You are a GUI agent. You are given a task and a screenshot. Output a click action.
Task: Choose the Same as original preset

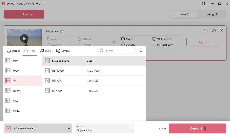point(94,61)
